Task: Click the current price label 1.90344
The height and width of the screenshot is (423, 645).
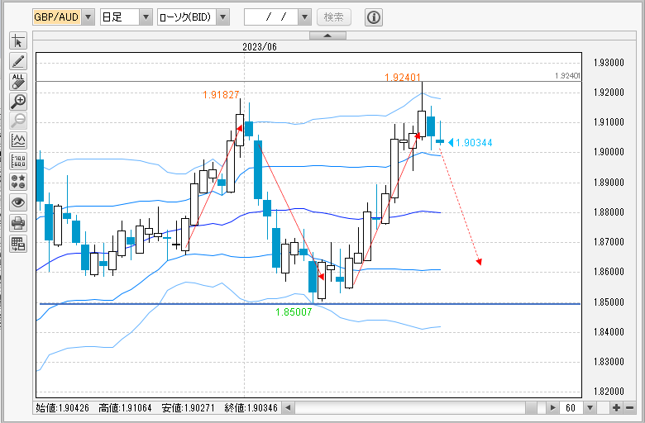Action: [474, 143]
